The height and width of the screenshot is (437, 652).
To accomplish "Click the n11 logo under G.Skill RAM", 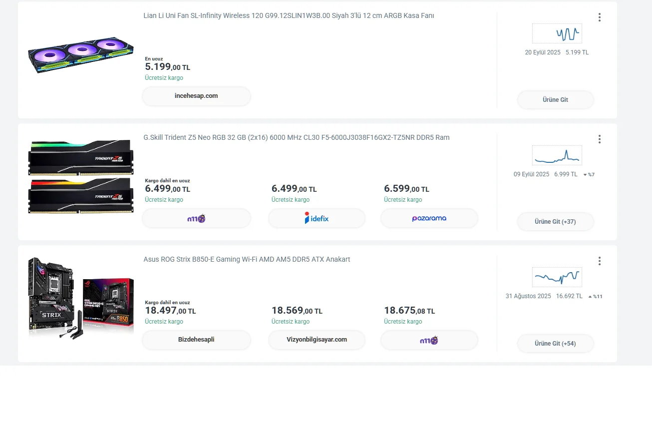I will (196, 218).
